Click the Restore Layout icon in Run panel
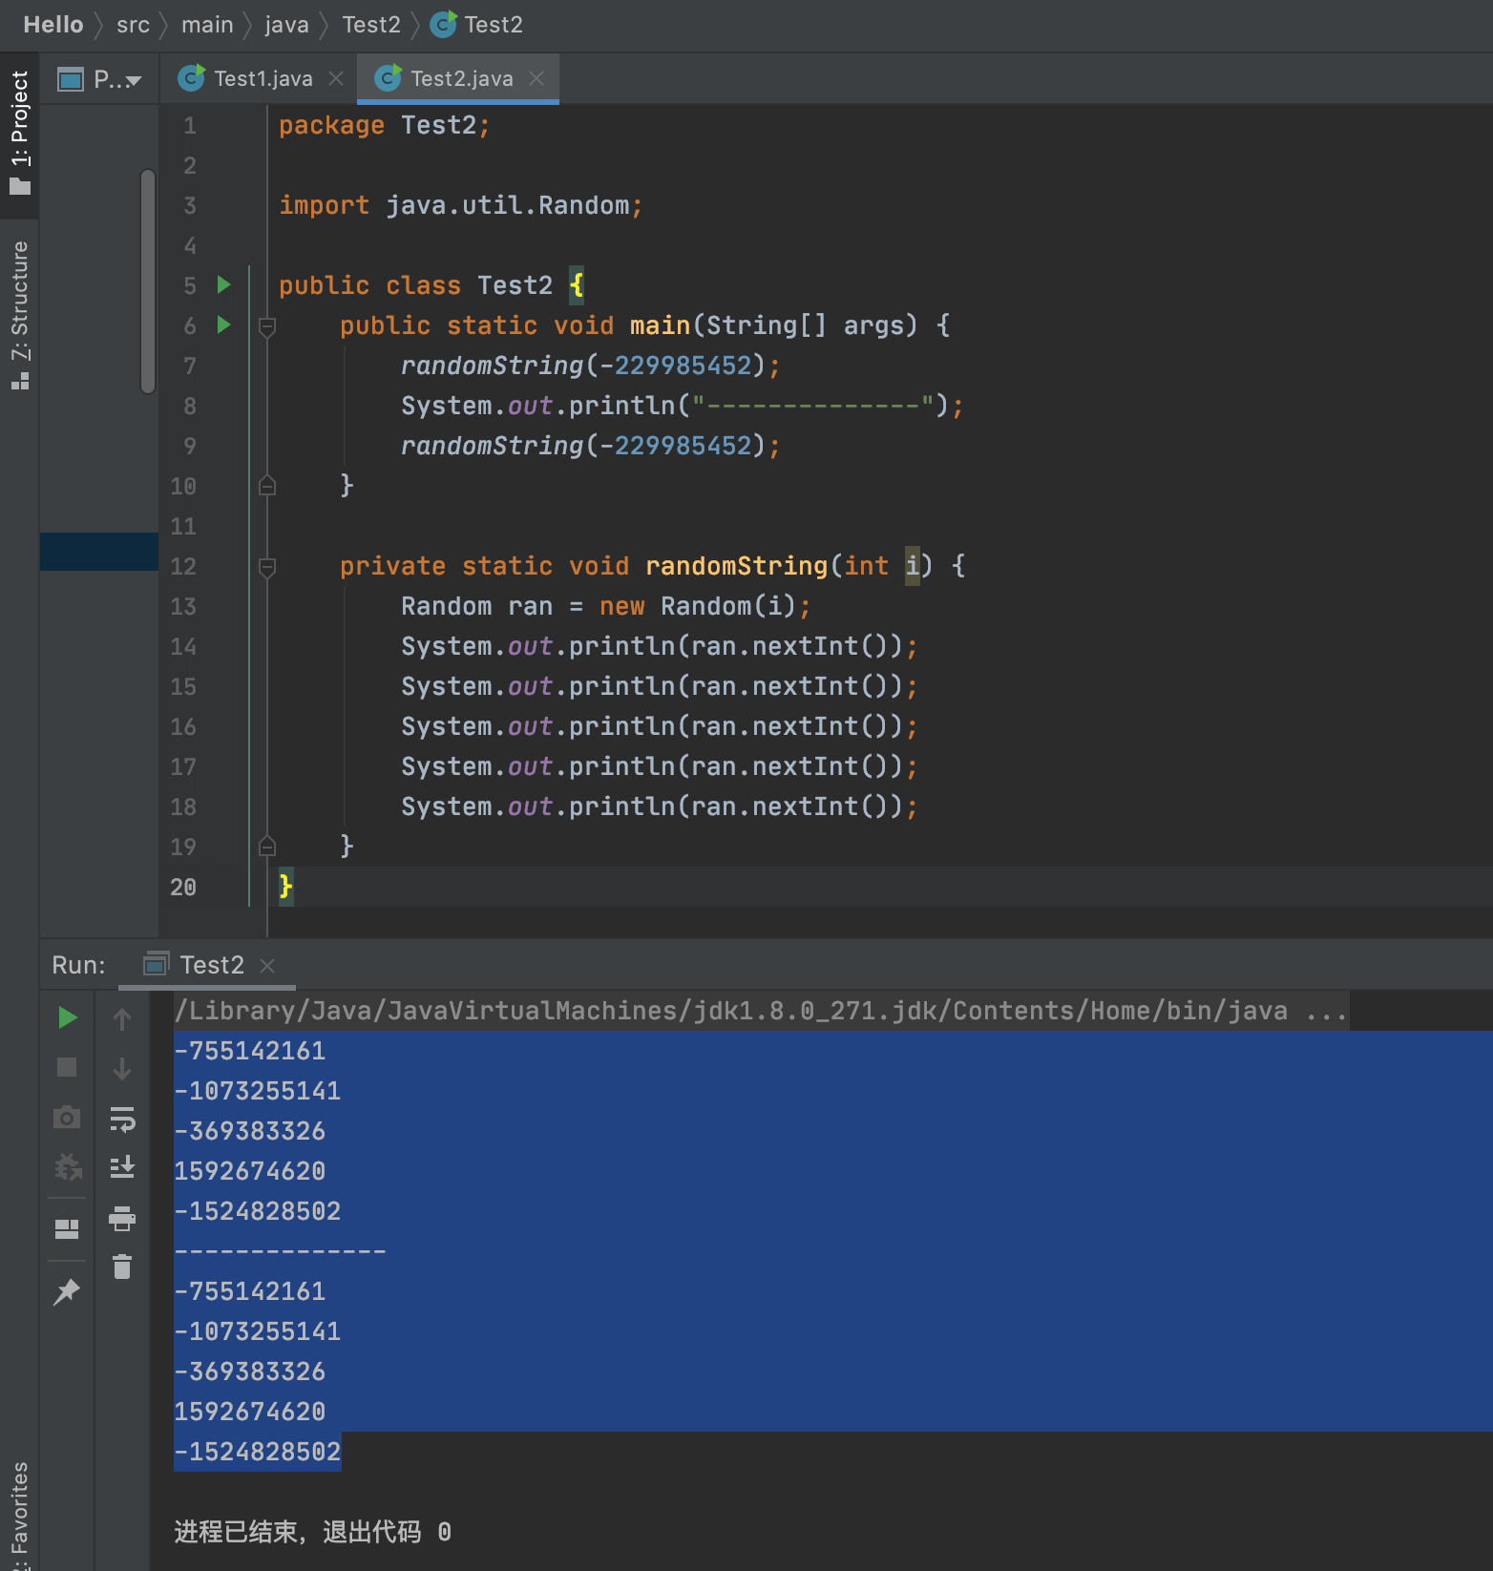 67,1229
